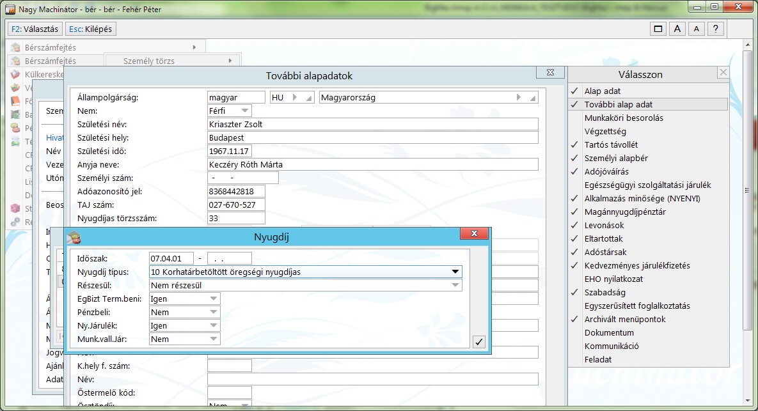
Task: Open the first Bérszámfejtés menu
Action: pyautogui.click(x=106, y=47)
